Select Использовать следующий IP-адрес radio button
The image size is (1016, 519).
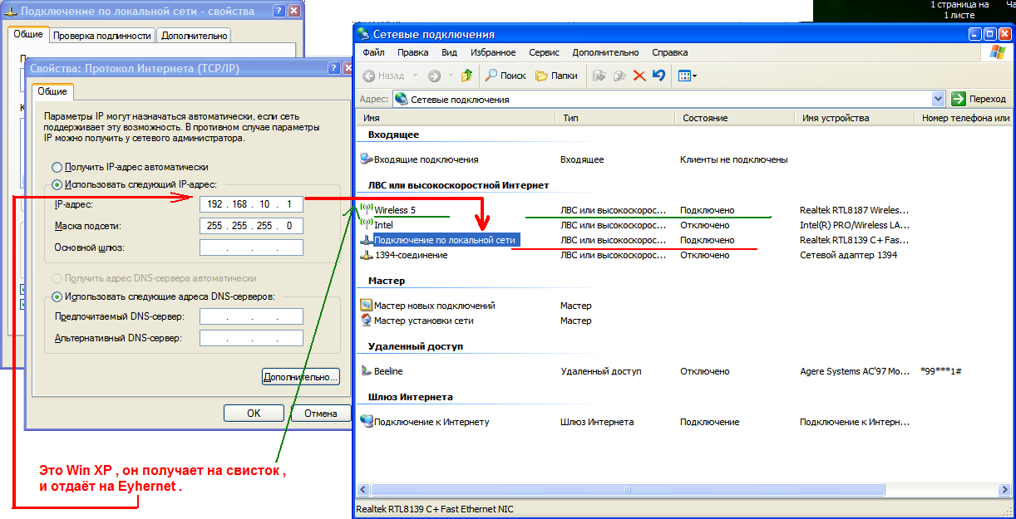tap(57, 184)
